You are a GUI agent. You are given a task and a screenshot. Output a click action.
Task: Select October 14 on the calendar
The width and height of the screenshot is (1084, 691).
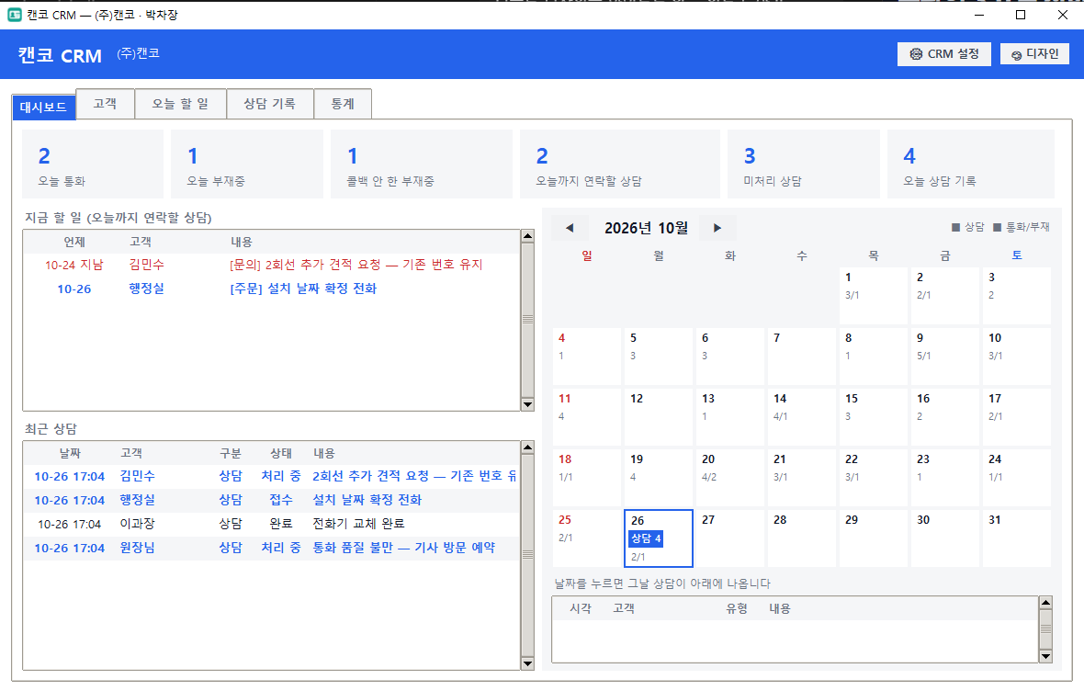coord(802,417)
